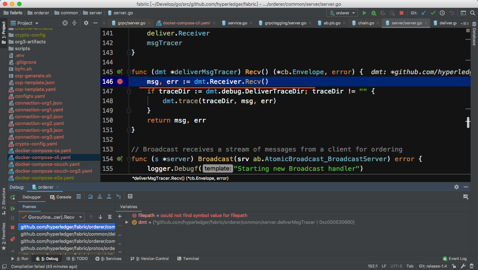
Task: Run to cursor icon in the debugger
Action: [x=118, y=197]
